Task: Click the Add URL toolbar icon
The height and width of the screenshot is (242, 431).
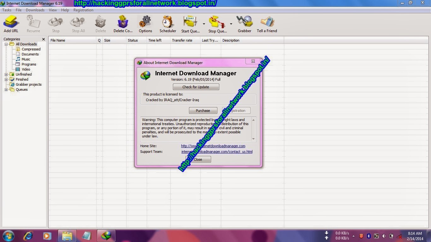Action: coord(11,24)
